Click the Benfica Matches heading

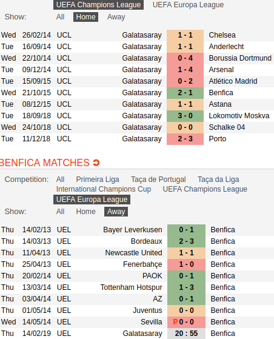[x=45, y=163]
